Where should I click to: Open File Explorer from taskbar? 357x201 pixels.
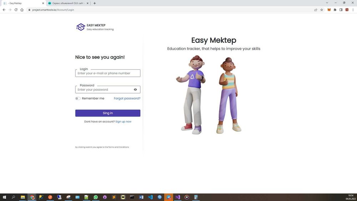(x=23, y=197)
